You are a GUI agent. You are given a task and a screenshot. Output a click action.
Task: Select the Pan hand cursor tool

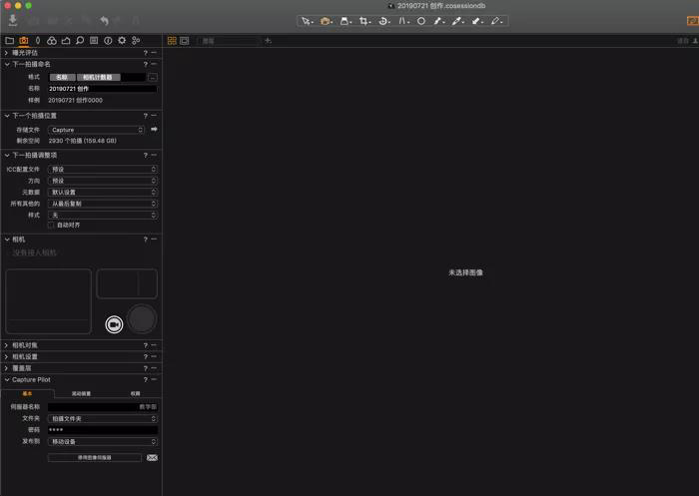(x=324, y=20)
